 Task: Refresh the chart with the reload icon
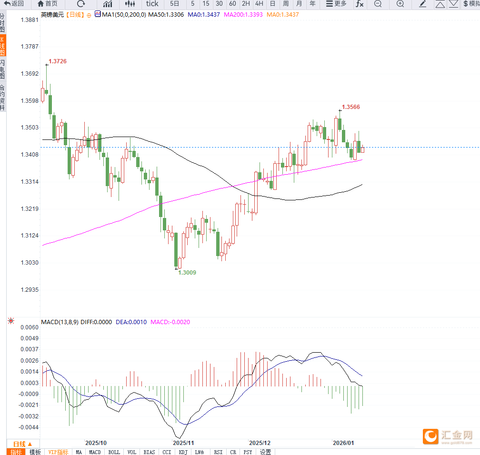[x=81, y=4]
